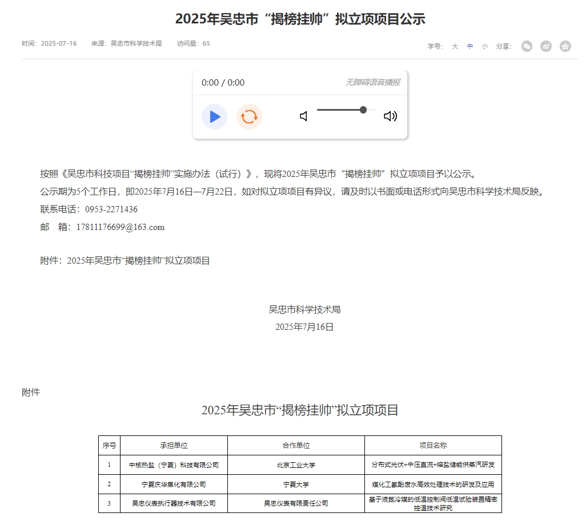Click the source 吴忠市科学技术局 text
This screenshot has height=521, width=586.
136,43
